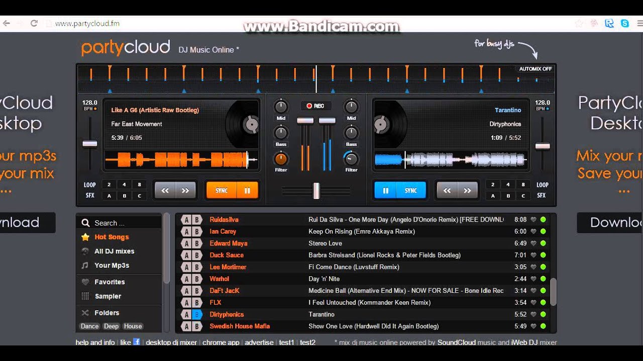
Task: Click green dot on Lee Mortimer row
Action: [x=543, y=267]
